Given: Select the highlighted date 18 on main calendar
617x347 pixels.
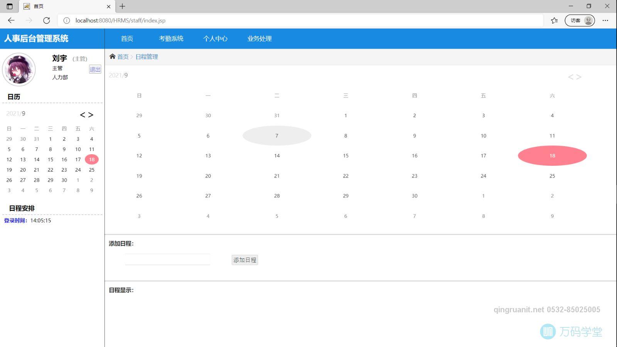Looking at the screenshot, I should click(x=552, y=155).
